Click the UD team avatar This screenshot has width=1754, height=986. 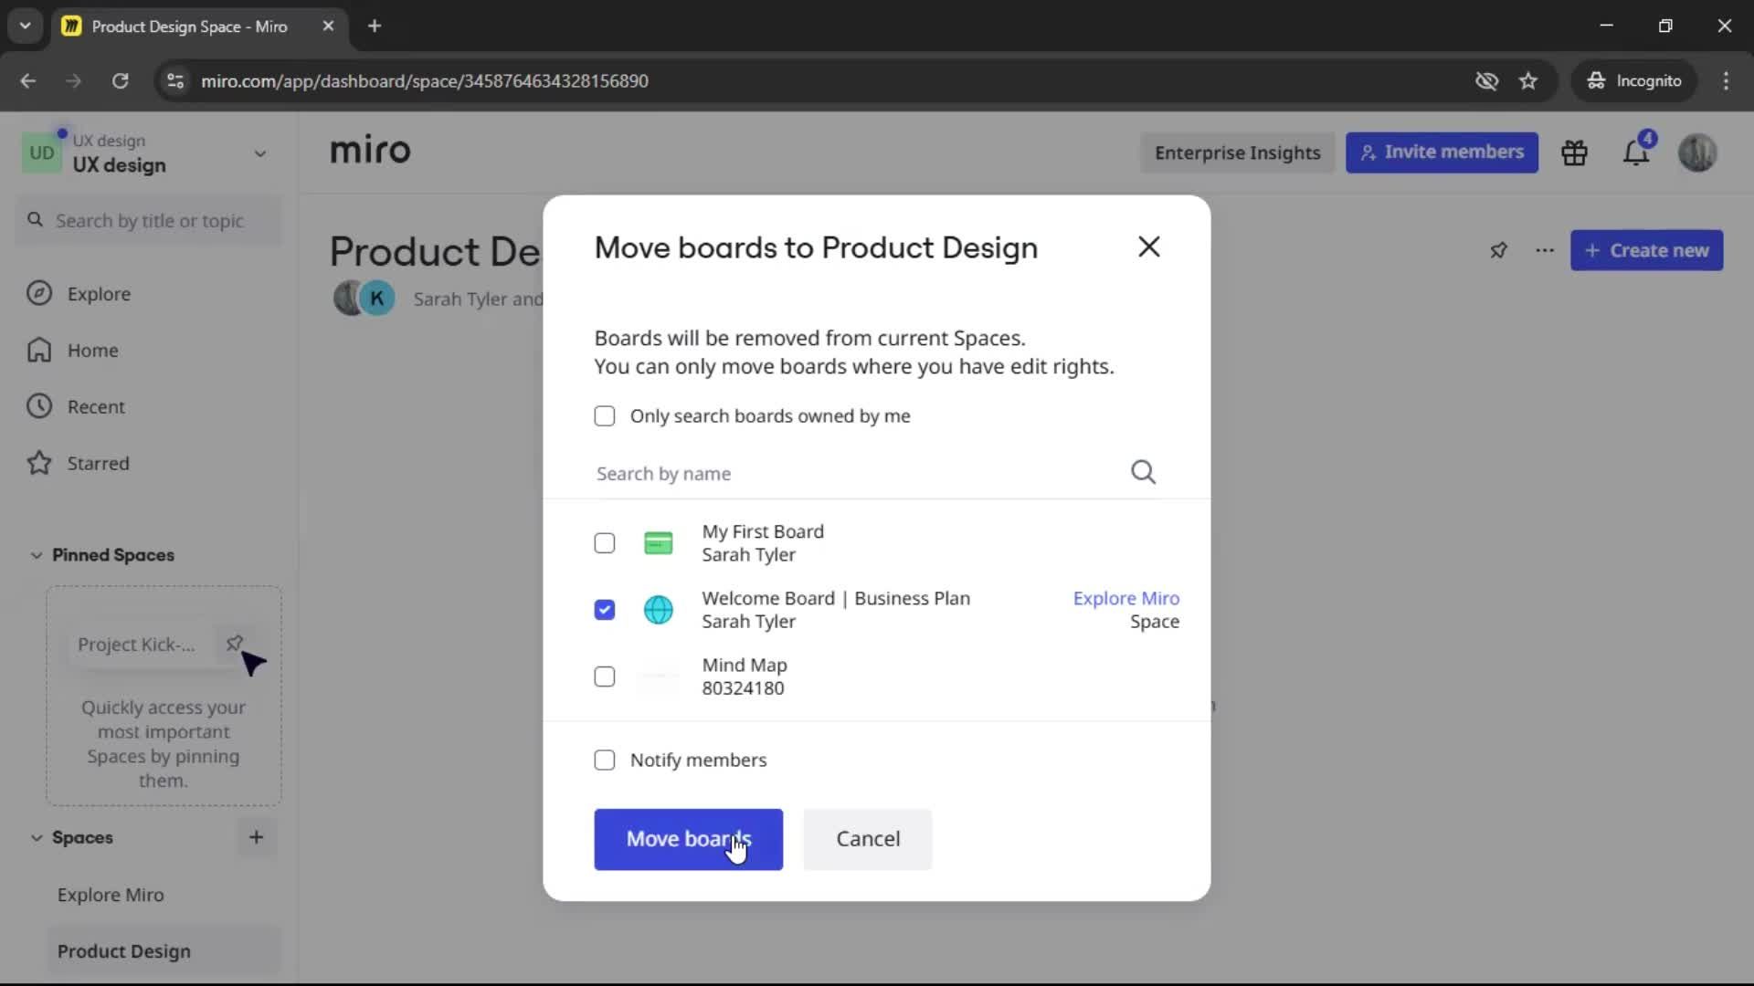pyautogui.click(x=42, y=153)
